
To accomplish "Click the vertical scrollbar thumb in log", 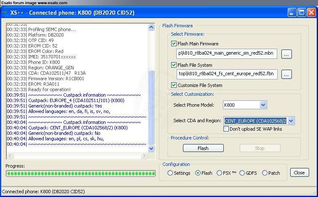I will coord(151,107).
